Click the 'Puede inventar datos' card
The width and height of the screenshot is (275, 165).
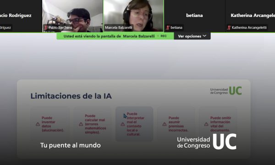(50, 124)
